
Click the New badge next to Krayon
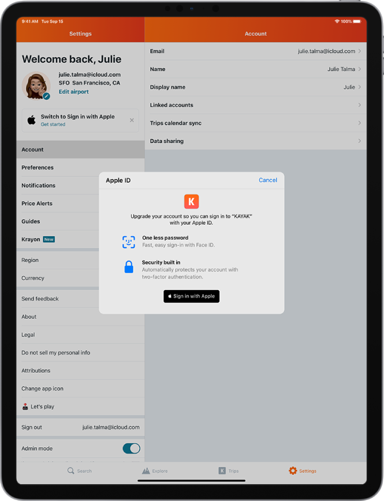(x=49, y=239)
